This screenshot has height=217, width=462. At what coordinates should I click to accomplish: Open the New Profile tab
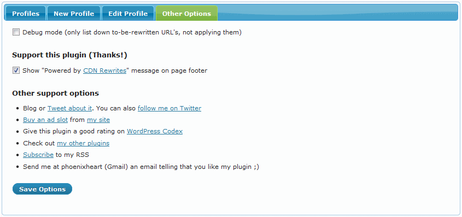click(74, 14)
